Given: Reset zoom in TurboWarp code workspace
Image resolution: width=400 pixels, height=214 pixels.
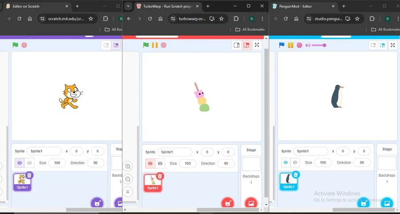Looking at the screenshot, I should [x=128, y=192].
